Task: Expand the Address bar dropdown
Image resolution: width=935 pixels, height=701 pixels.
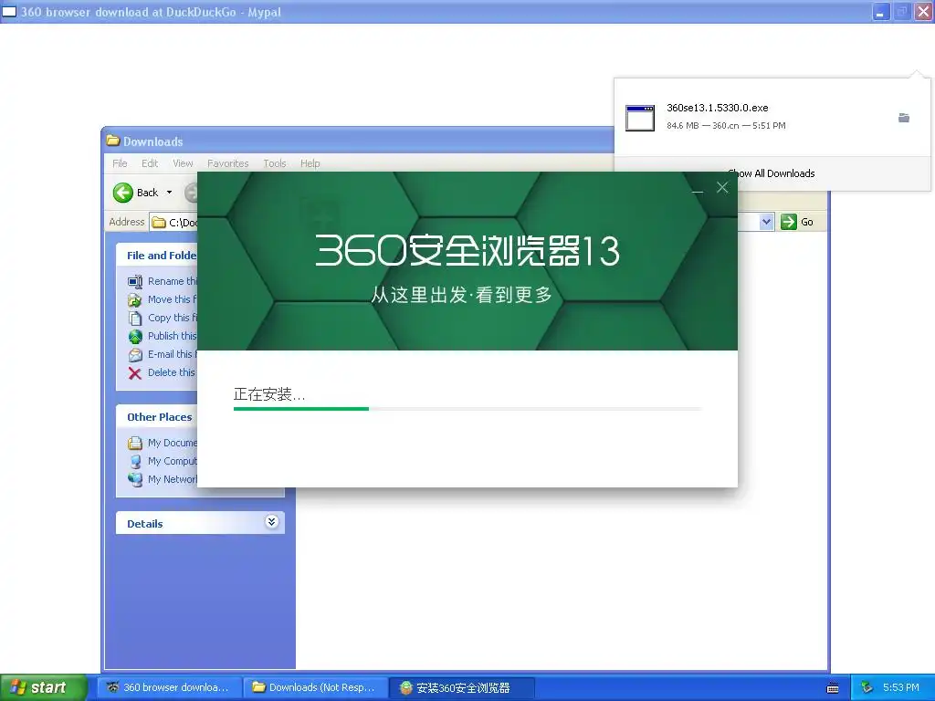Action: point(767,222)
